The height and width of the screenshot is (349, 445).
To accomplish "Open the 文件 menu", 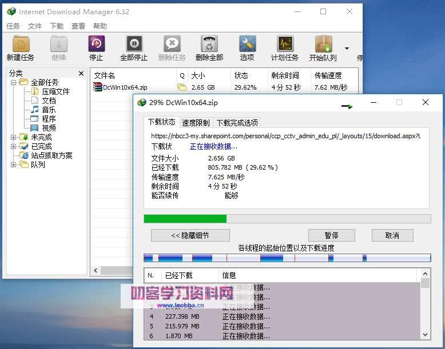I will tap(35, 26).
